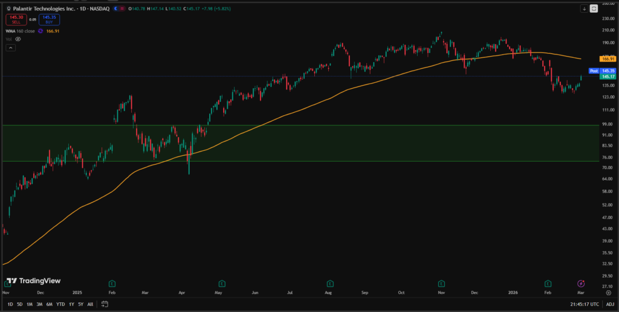The height and width of the screenshot is (312, 619).
Task: Click the Feb 2026 earnings marker
Action: (x=548, y=283)
